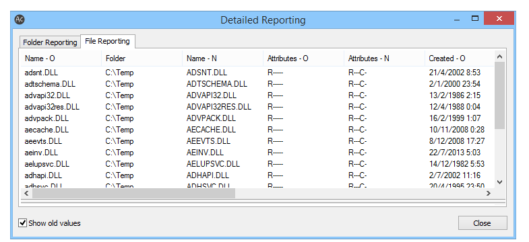Sort by the Folder column header
The image size is (529, 242).
tap(142, 58)
